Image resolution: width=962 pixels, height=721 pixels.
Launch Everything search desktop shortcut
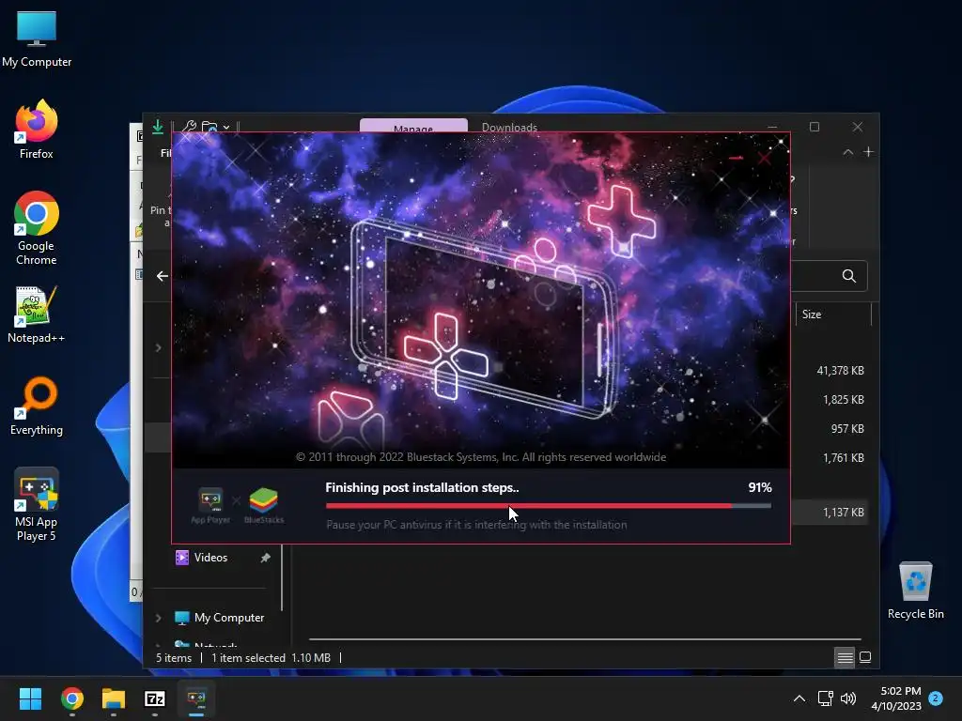tap(37, 406)
